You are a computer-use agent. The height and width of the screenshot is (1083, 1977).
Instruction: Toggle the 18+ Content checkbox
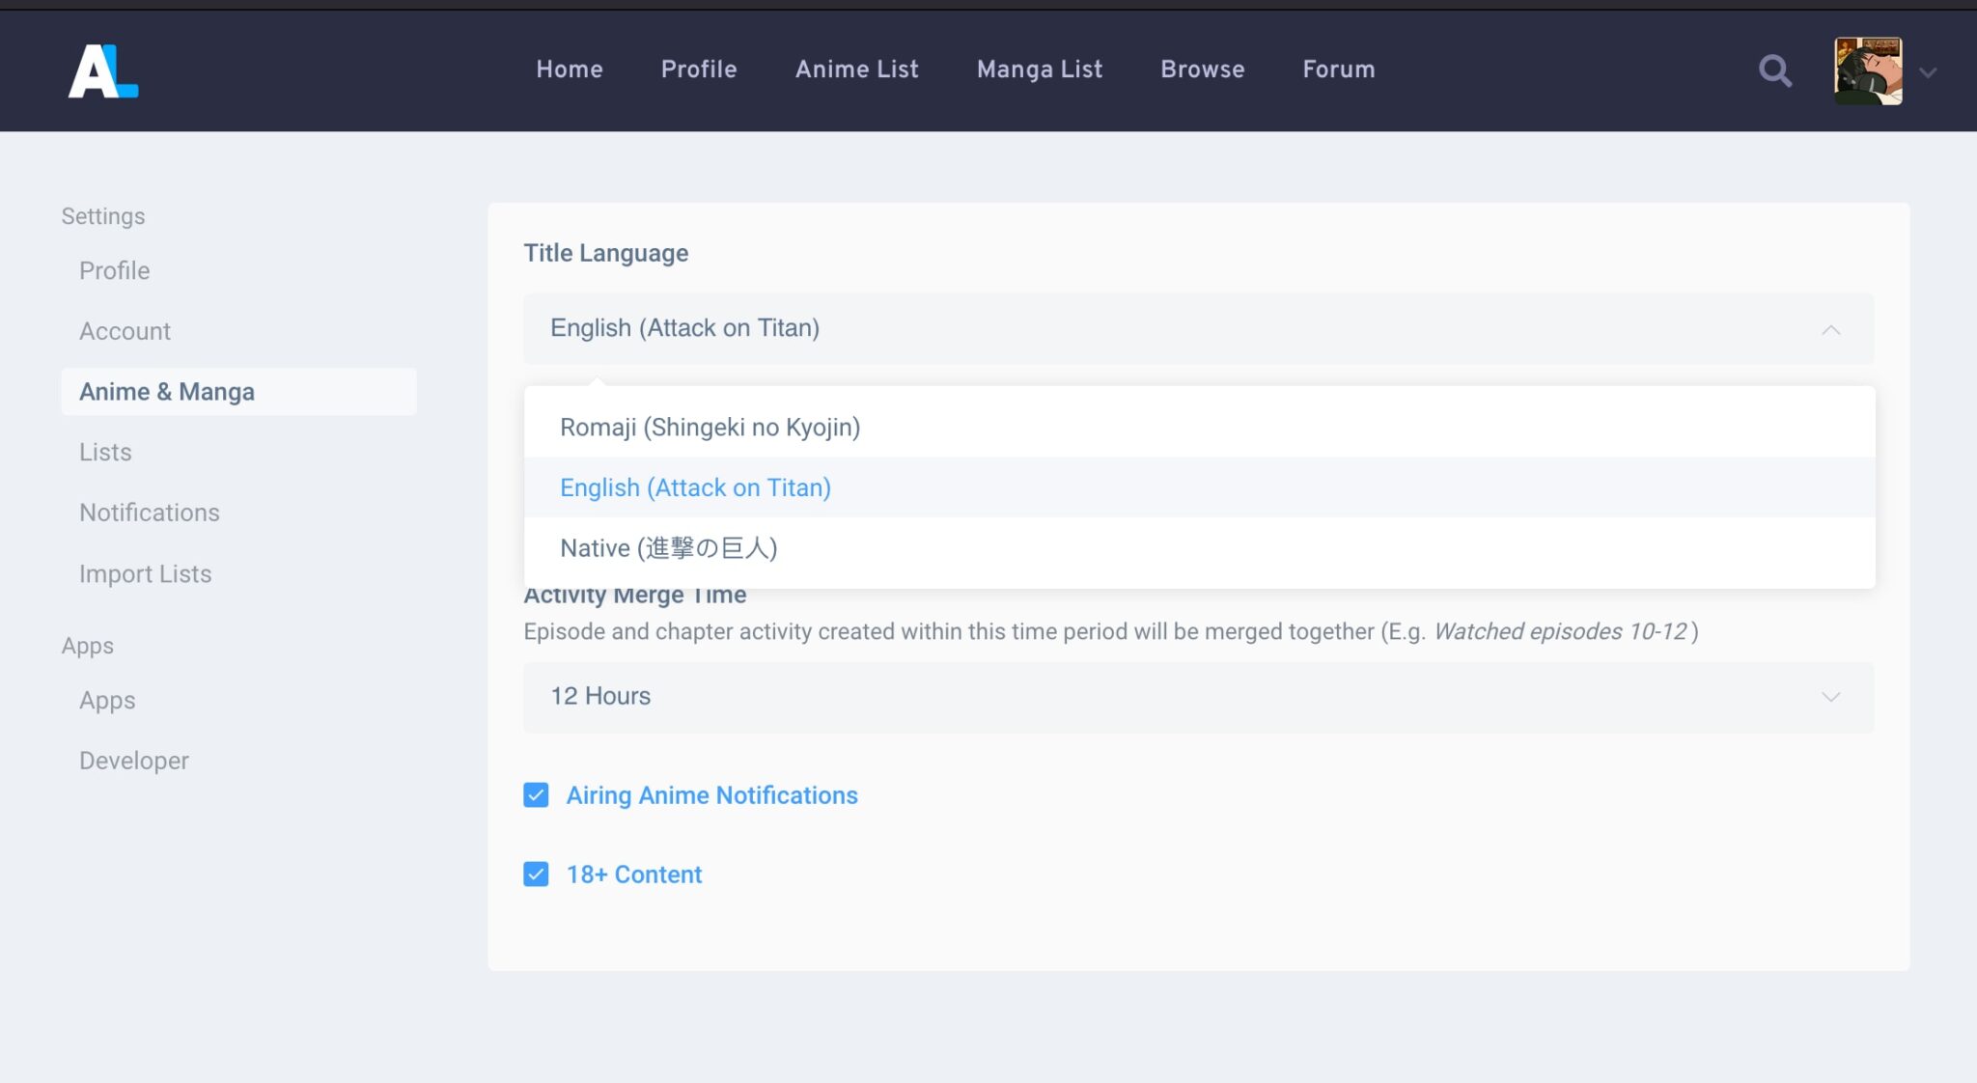coord(536,875)
